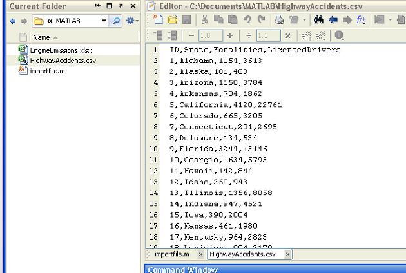Image resolution: width=406 pixels, height=273 pixels.
Task: Click the second percent-comment cell icon
Action: tap(320, 35)
